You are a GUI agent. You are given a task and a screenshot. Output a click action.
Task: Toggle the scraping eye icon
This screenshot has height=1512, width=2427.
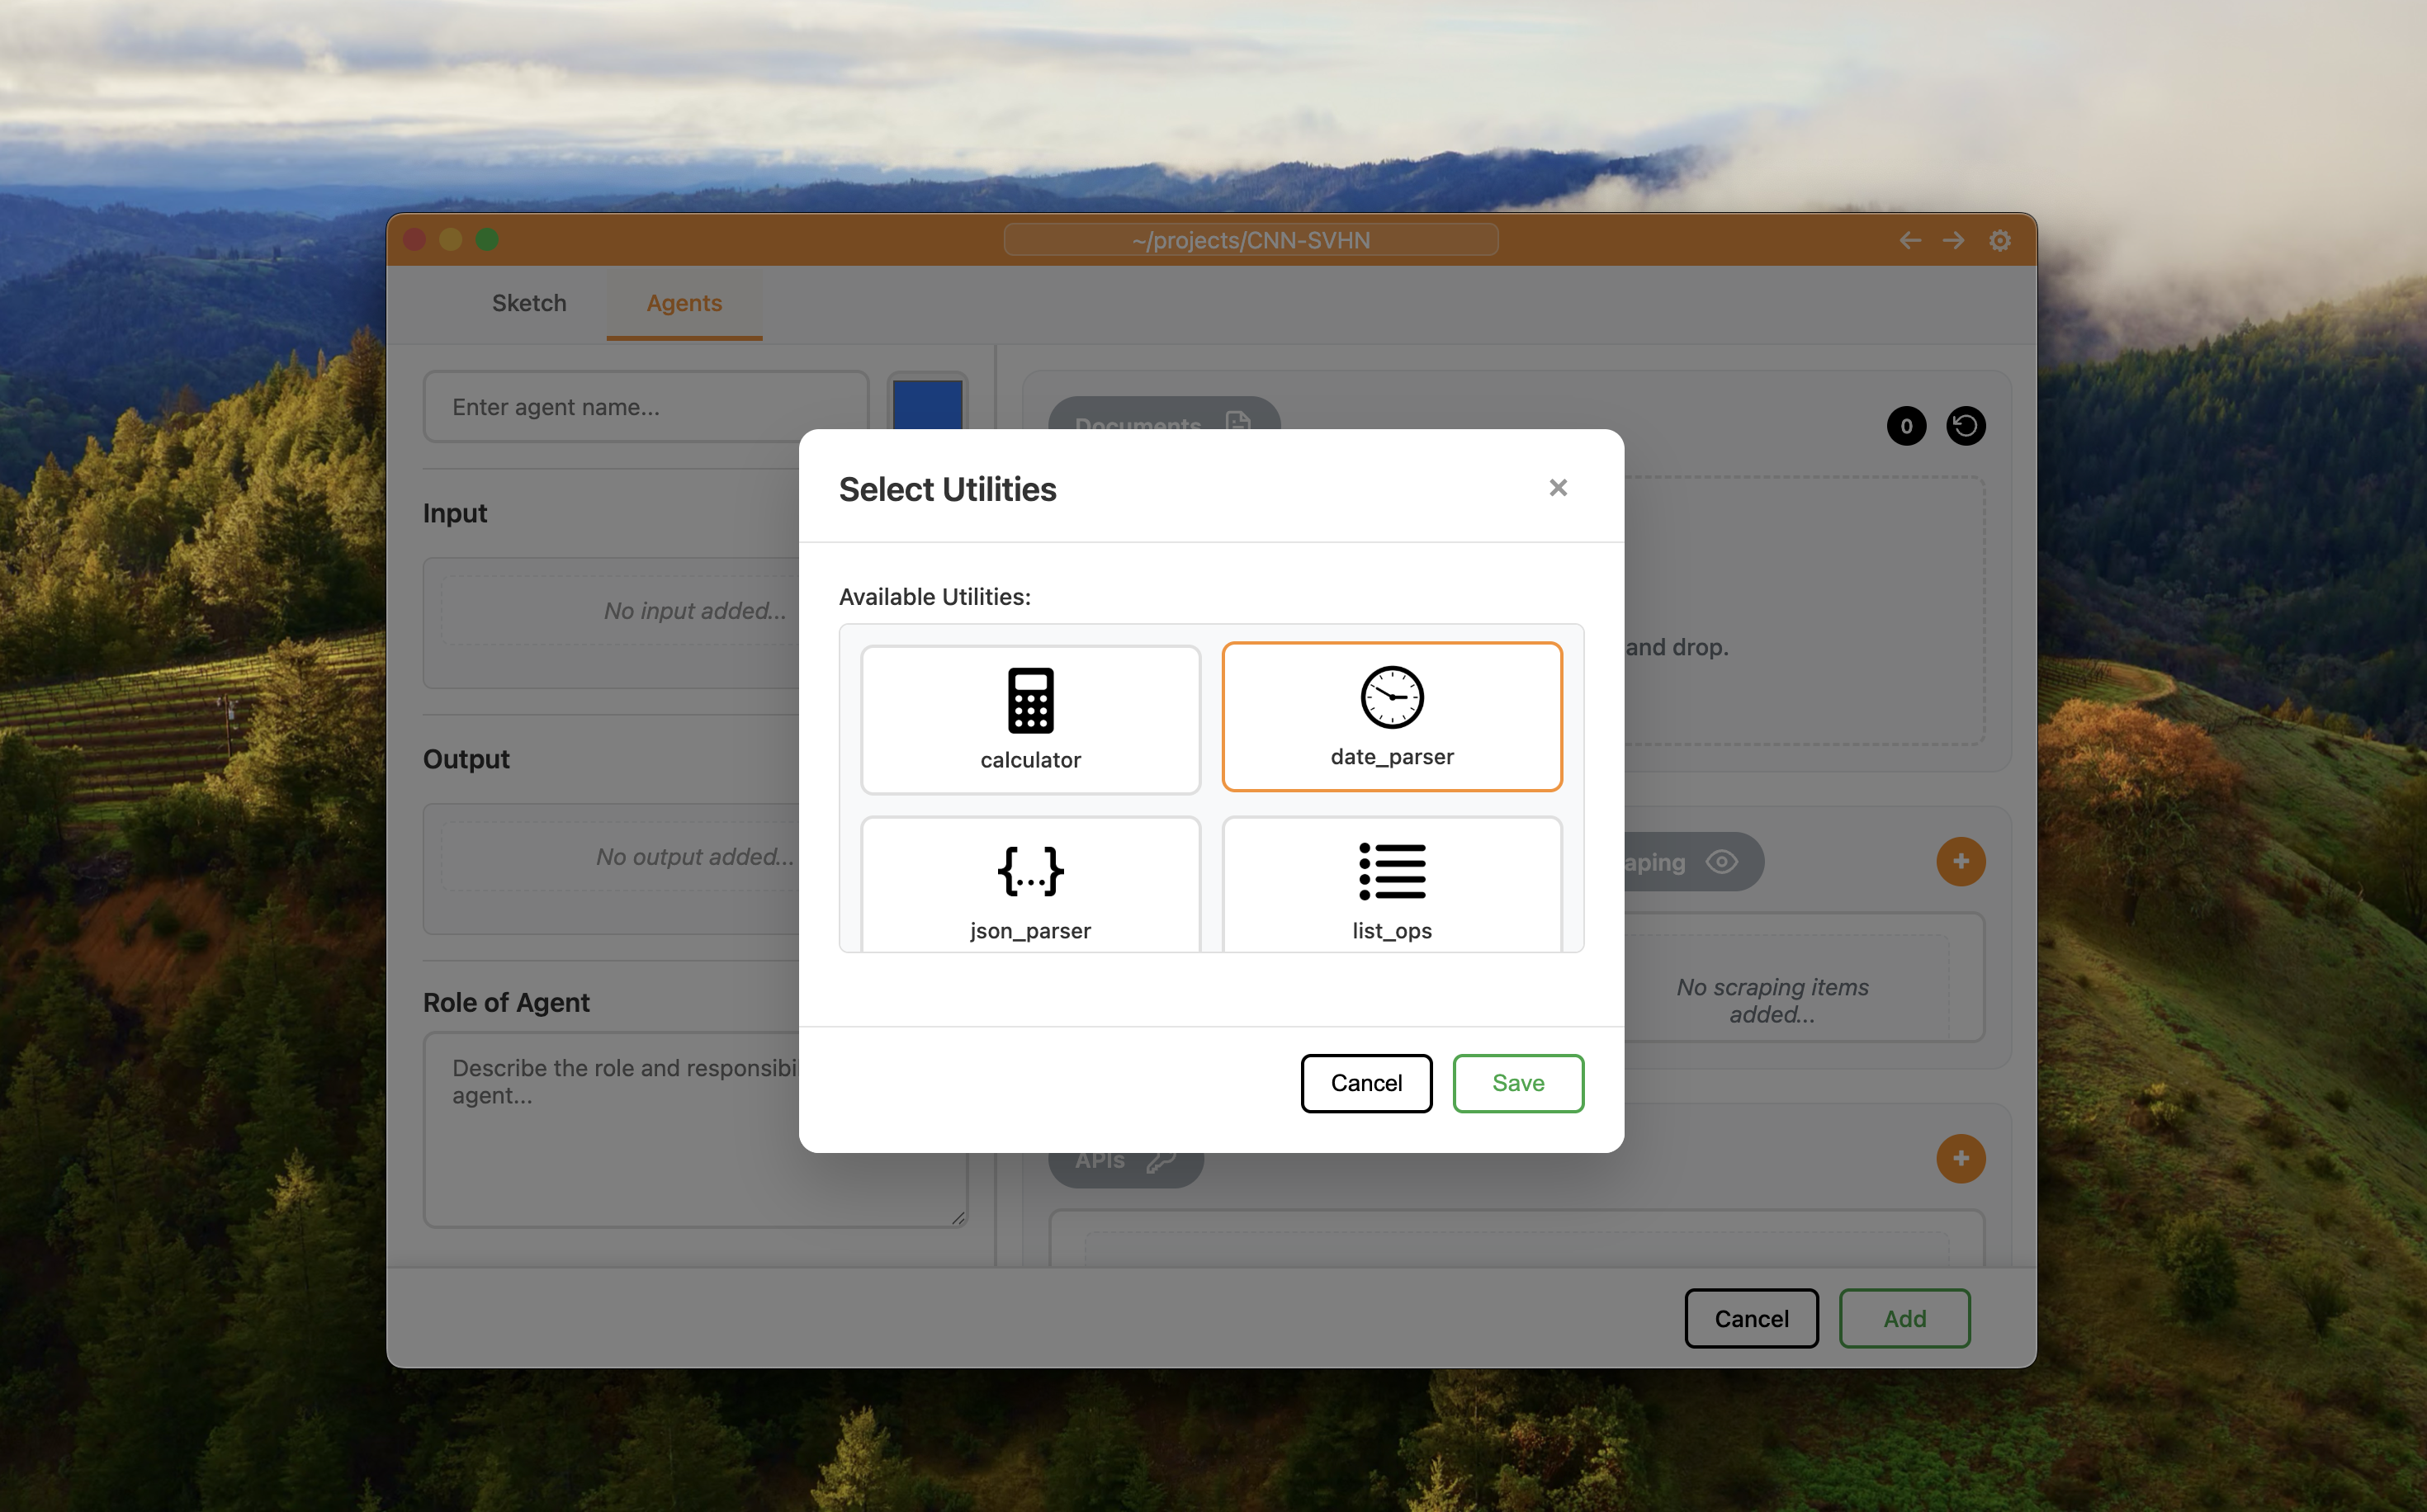[x=1721, y=862]
